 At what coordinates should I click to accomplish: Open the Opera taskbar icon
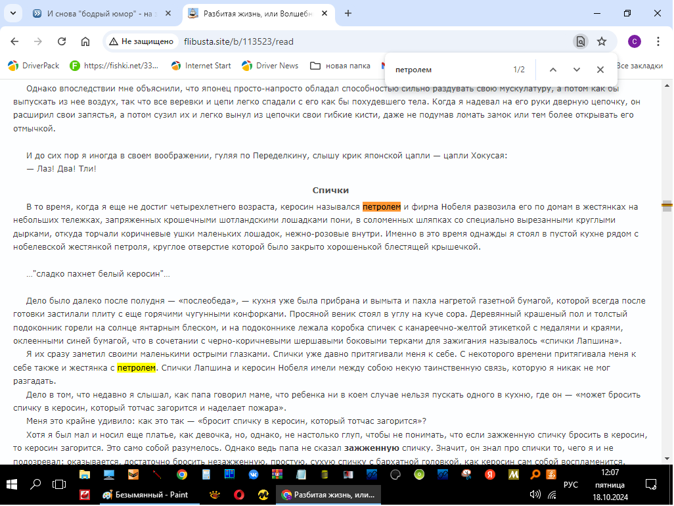239,495
